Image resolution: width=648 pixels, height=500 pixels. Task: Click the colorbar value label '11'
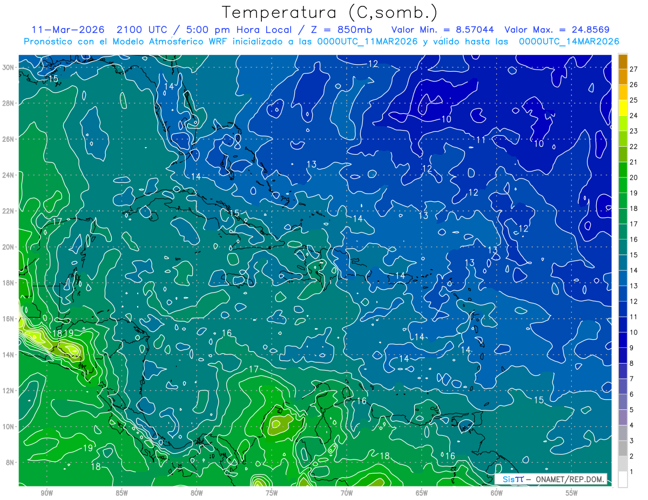coord(634,317)
